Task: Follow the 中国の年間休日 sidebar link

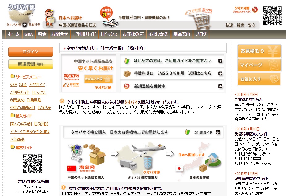Action: [x=23, y=108]
